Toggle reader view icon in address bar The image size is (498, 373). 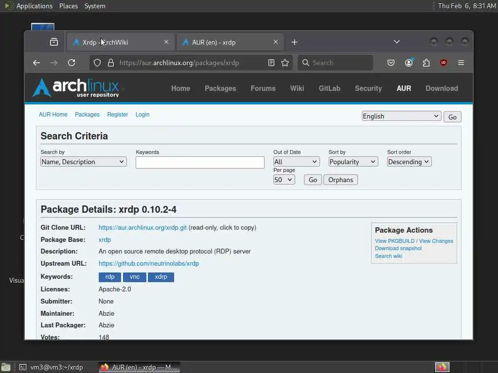coord(271,63)
